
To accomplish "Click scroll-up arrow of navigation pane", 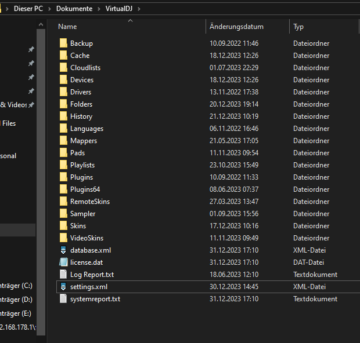I will point(41,24).
